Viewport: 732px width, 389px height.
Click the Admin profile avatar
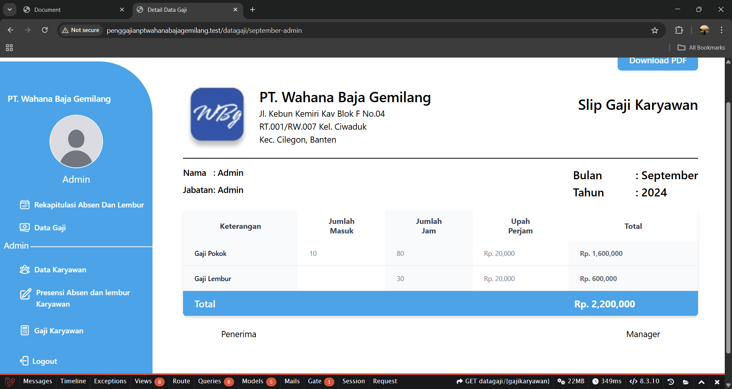(x=76, y=141)
